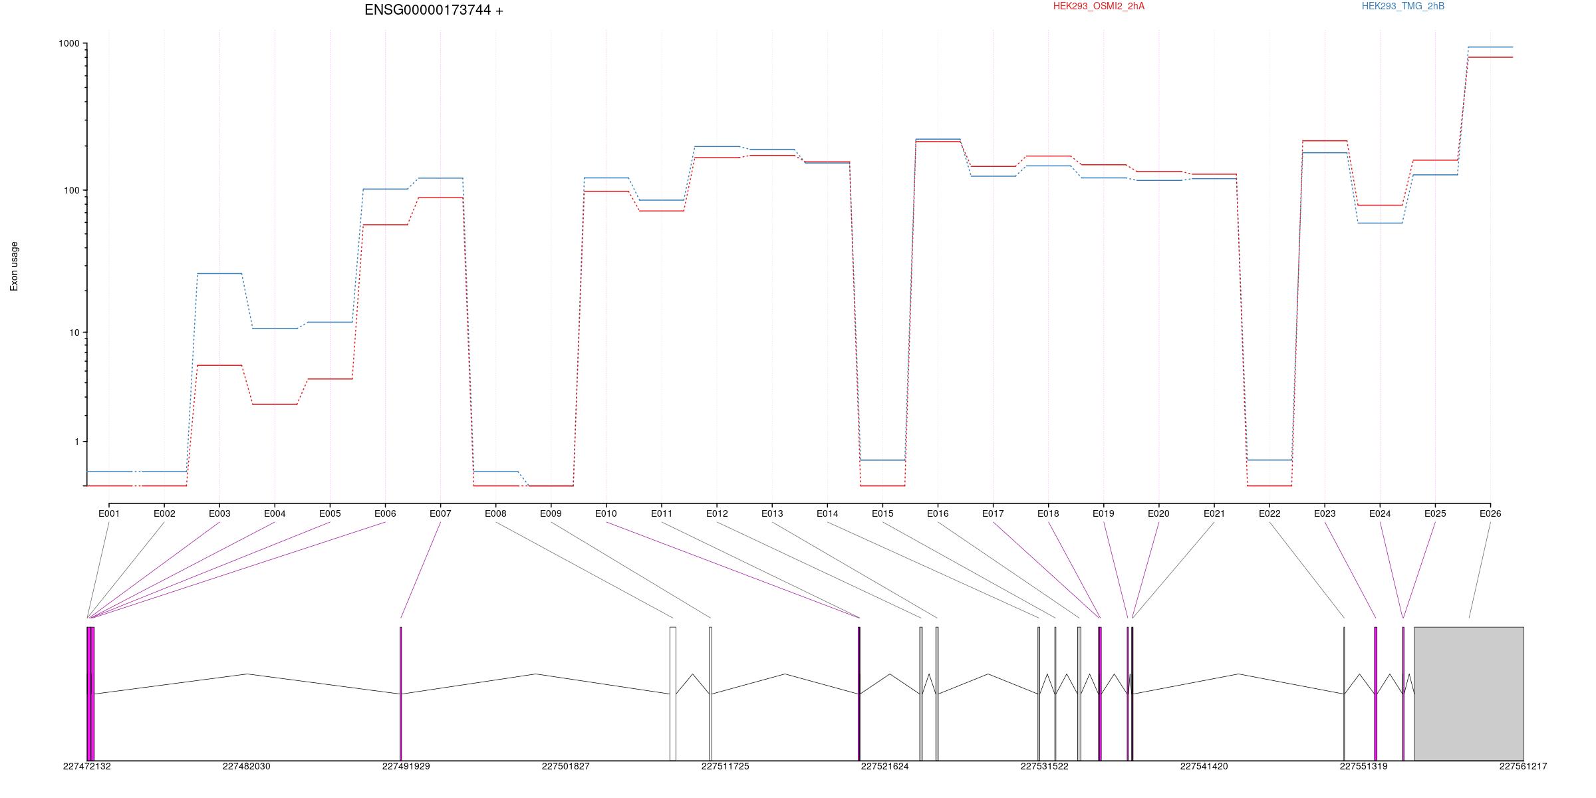
Task: Click the white E008 exon box in gene model
Action: click(x=673, y=694)
